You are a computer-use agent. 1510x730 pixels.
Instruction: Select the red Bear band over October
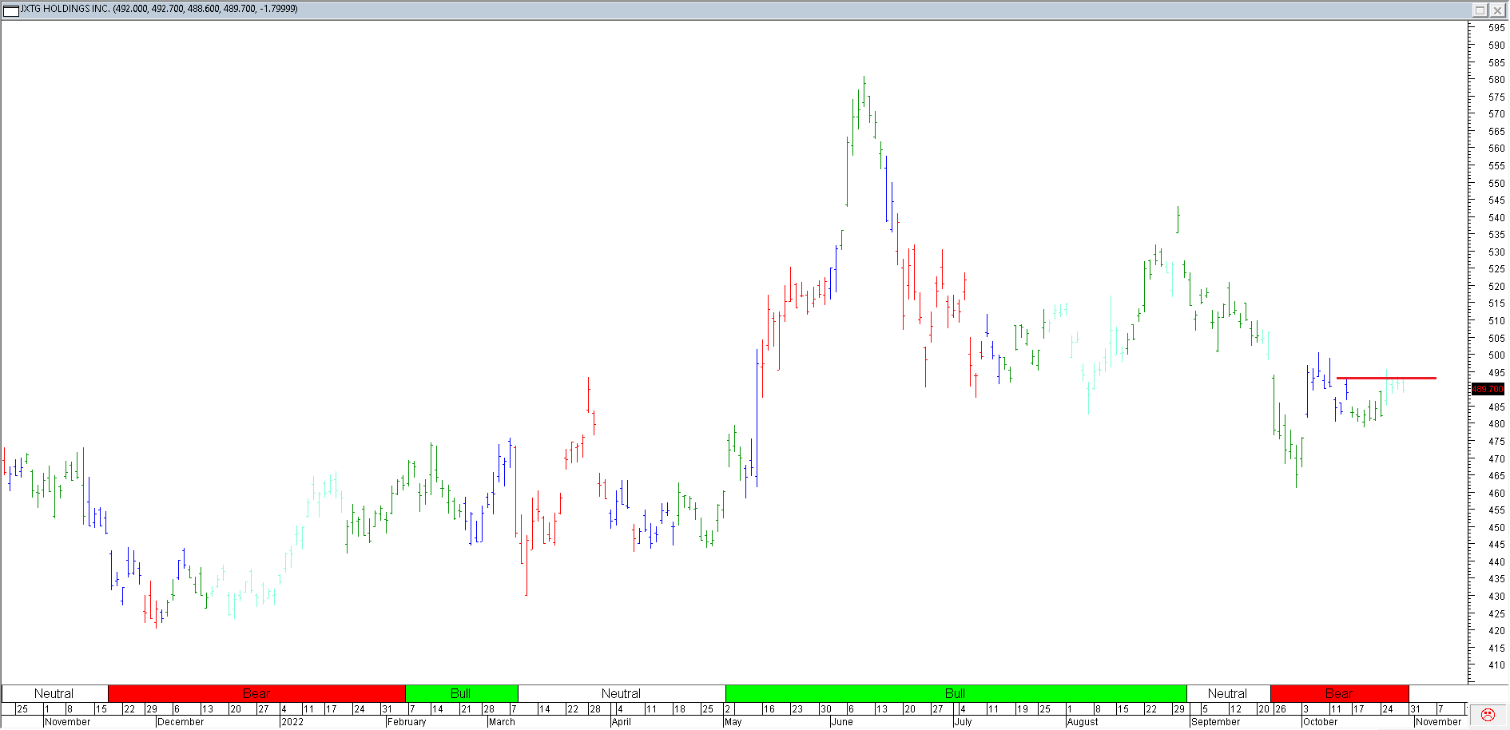1339,693
